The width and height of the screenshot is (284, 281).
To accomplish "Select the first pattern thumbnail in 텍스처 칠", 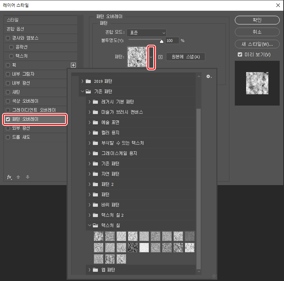I will pos(99,236).
